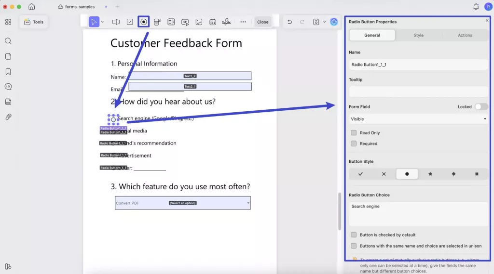Open the Convert PDF dropdown field
This screenshot has width=494, height=274.
(183, 203)
